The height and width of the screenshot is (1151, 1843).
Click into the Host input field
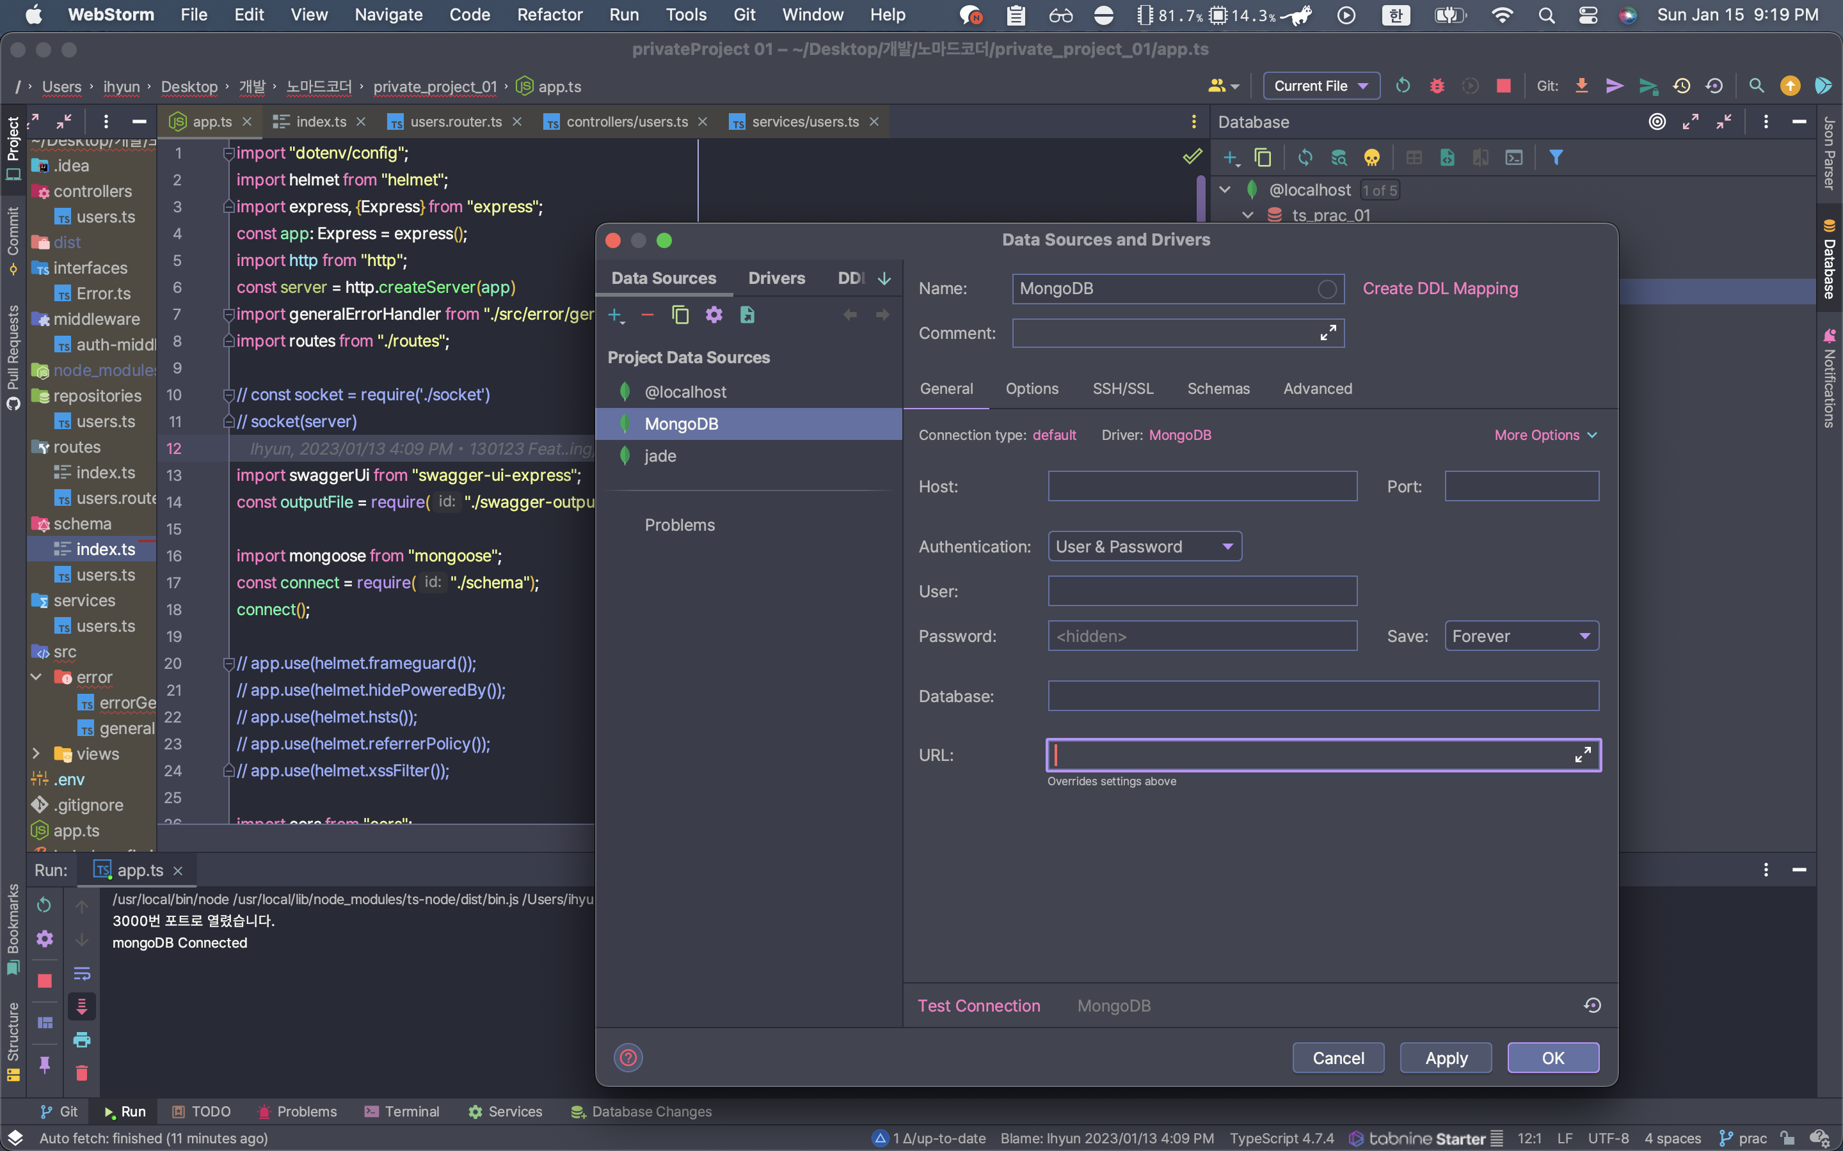click(x=1202, y=487)
